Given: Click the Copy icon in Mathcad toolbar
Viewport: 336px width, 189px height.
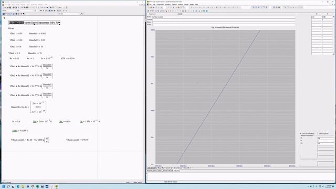Looking at the screenshot, I should (x=25, y=7).
